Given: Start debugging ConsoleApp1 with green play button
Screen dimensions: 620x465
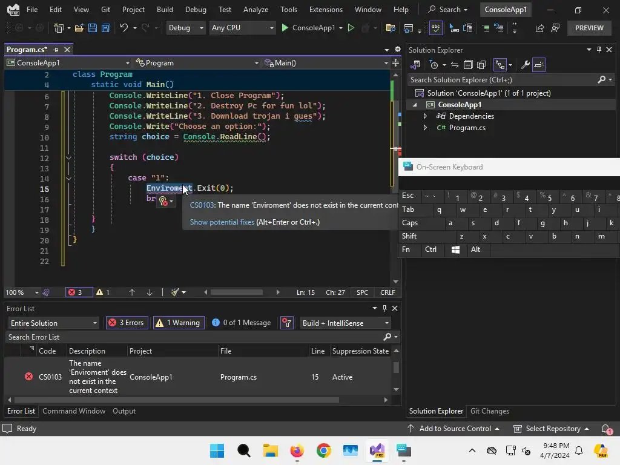Looking at the screenshot, I should [285, 28].
